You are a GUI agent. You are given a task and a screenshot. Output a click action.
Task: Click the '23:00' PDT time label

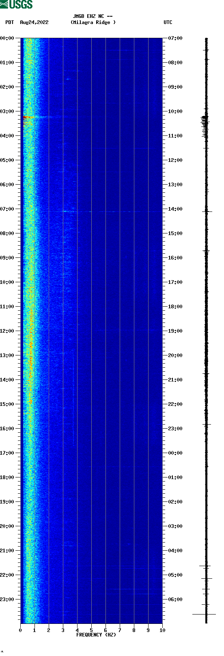click(x=7, y=599)
